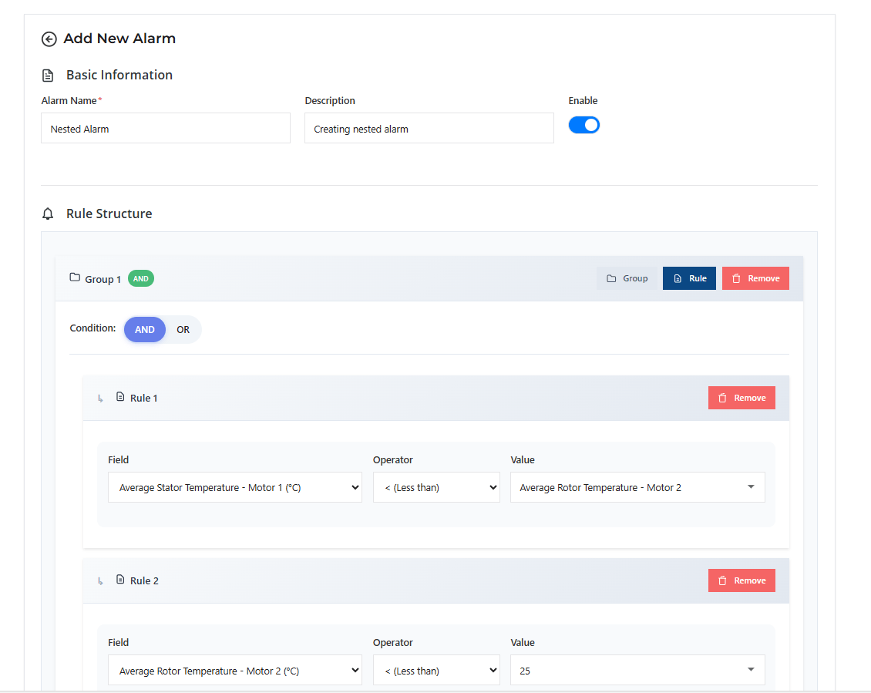
Task: Click the Alarm Name input field
Action: click(166, 129)
